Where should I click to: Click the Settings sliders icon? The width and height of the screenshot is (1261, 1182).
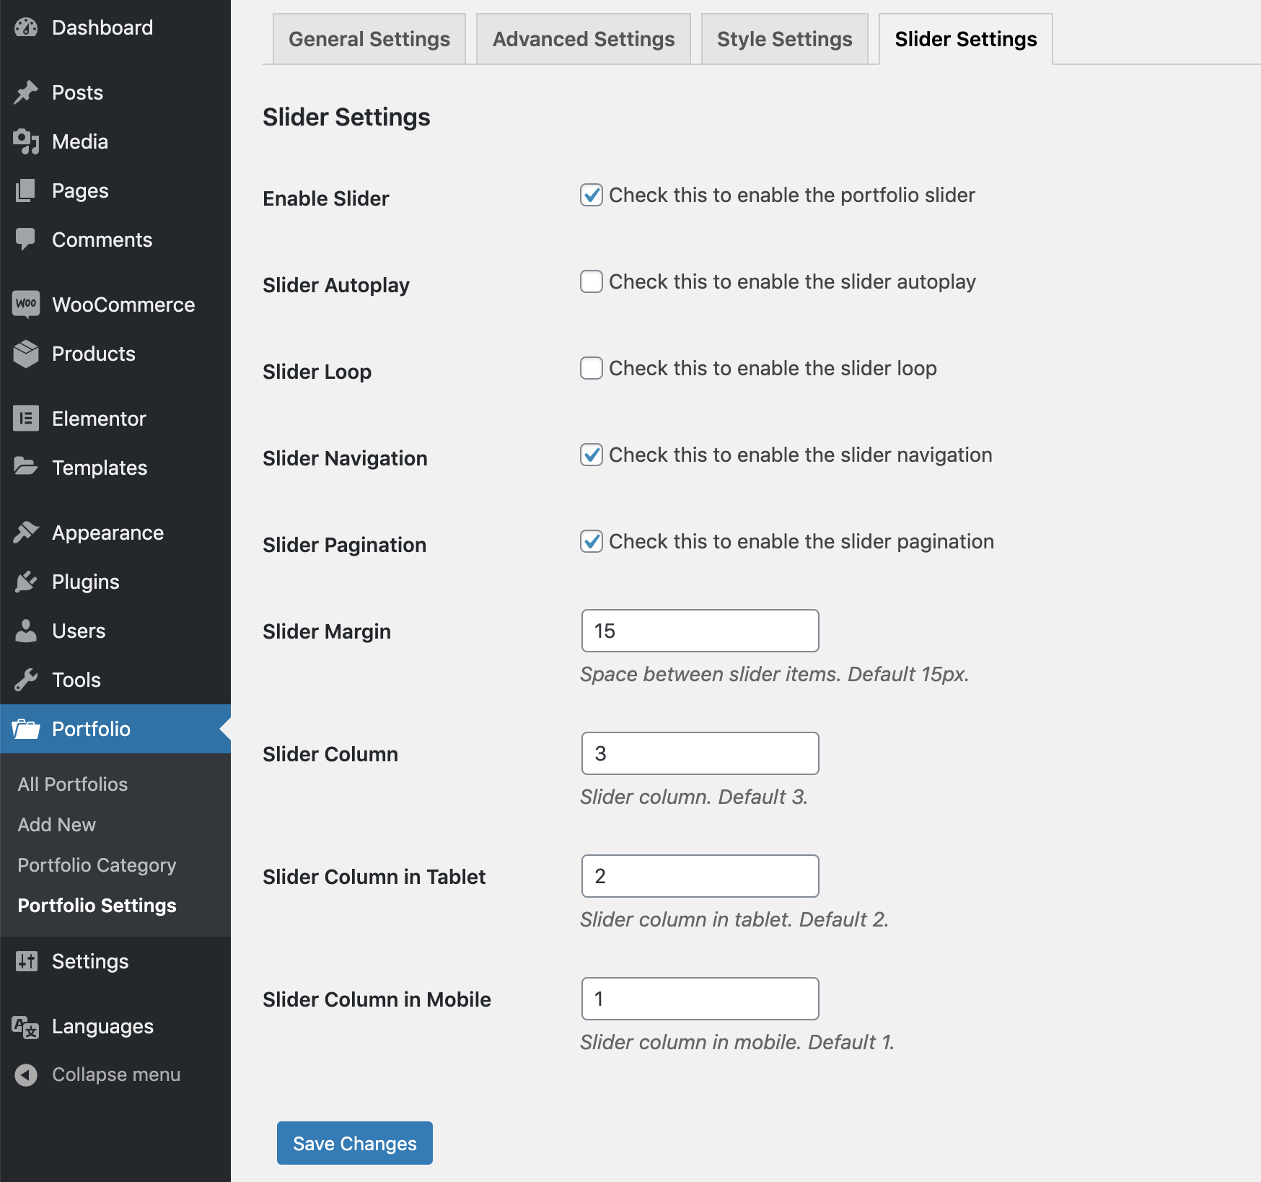(26, 961)
